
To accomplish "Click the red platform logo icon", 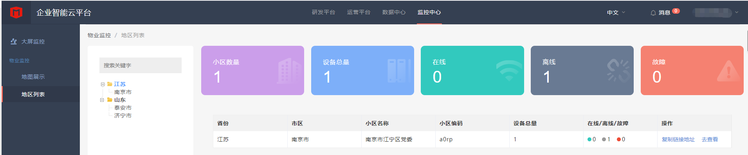I will click(x=16, y=13).
